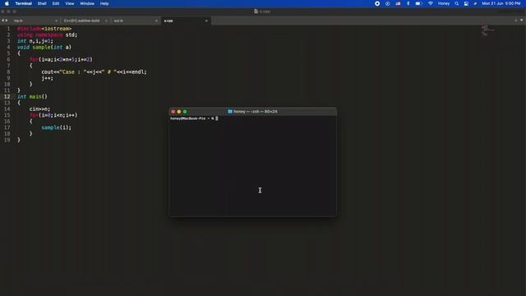526x296 pixels.
Task: Open the Wi-Fi status menu
Action: (x=431, y=3)
